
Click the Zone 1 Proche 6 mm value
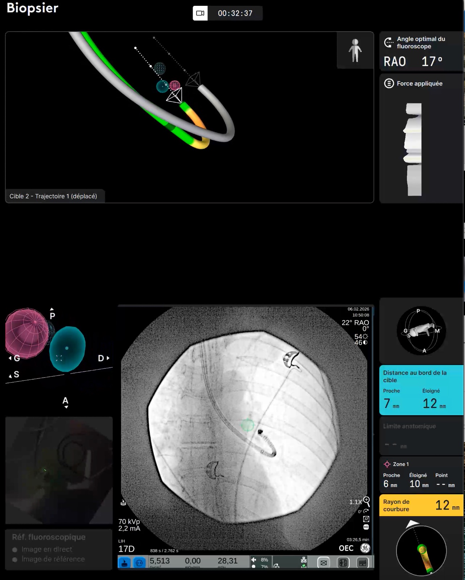(390, 484)
